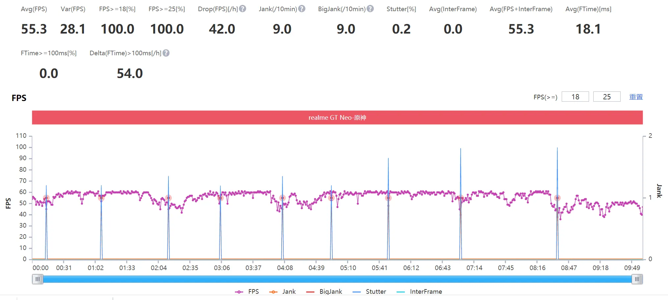Viewport: 668px width, 300px height.
Task: Toggle FPS series in chart legend
Action: click(x=247, y=291)
